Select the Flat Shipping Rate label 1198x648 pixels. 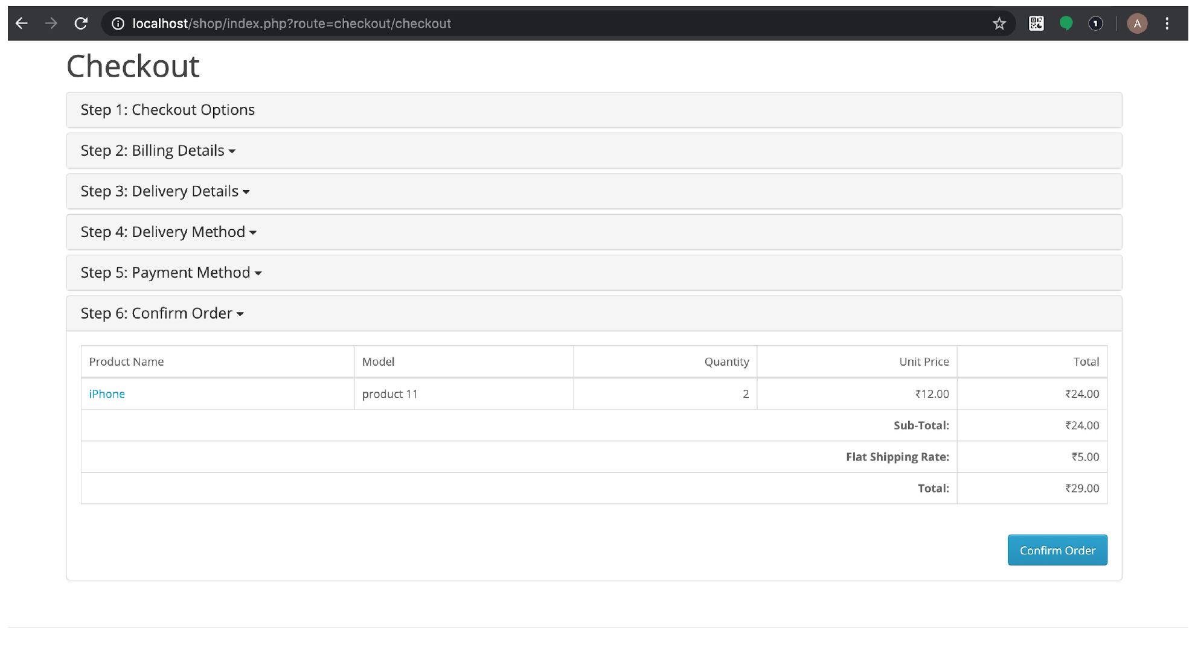pyautogui.click(x=897, y=457)
